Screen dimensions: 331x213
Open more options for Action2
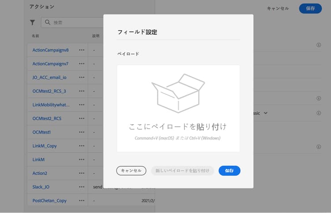[x=82, y=173]
